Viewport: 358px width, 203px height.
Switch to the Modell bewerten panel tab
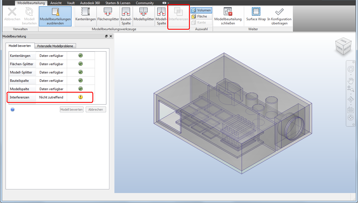pos(20,46)
